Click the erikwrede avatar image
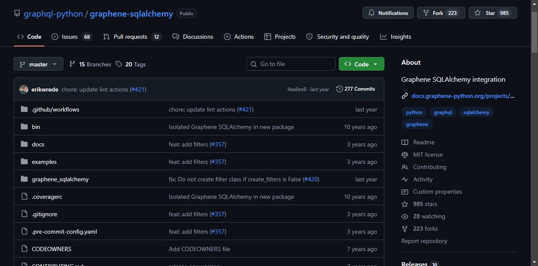 pos(24,89)
